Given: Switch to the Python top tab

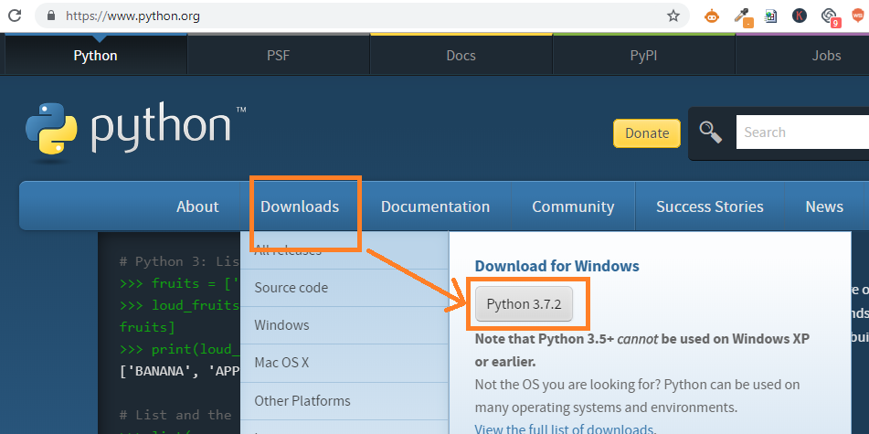Looking at the screenshot, I should tap(95, 55).
